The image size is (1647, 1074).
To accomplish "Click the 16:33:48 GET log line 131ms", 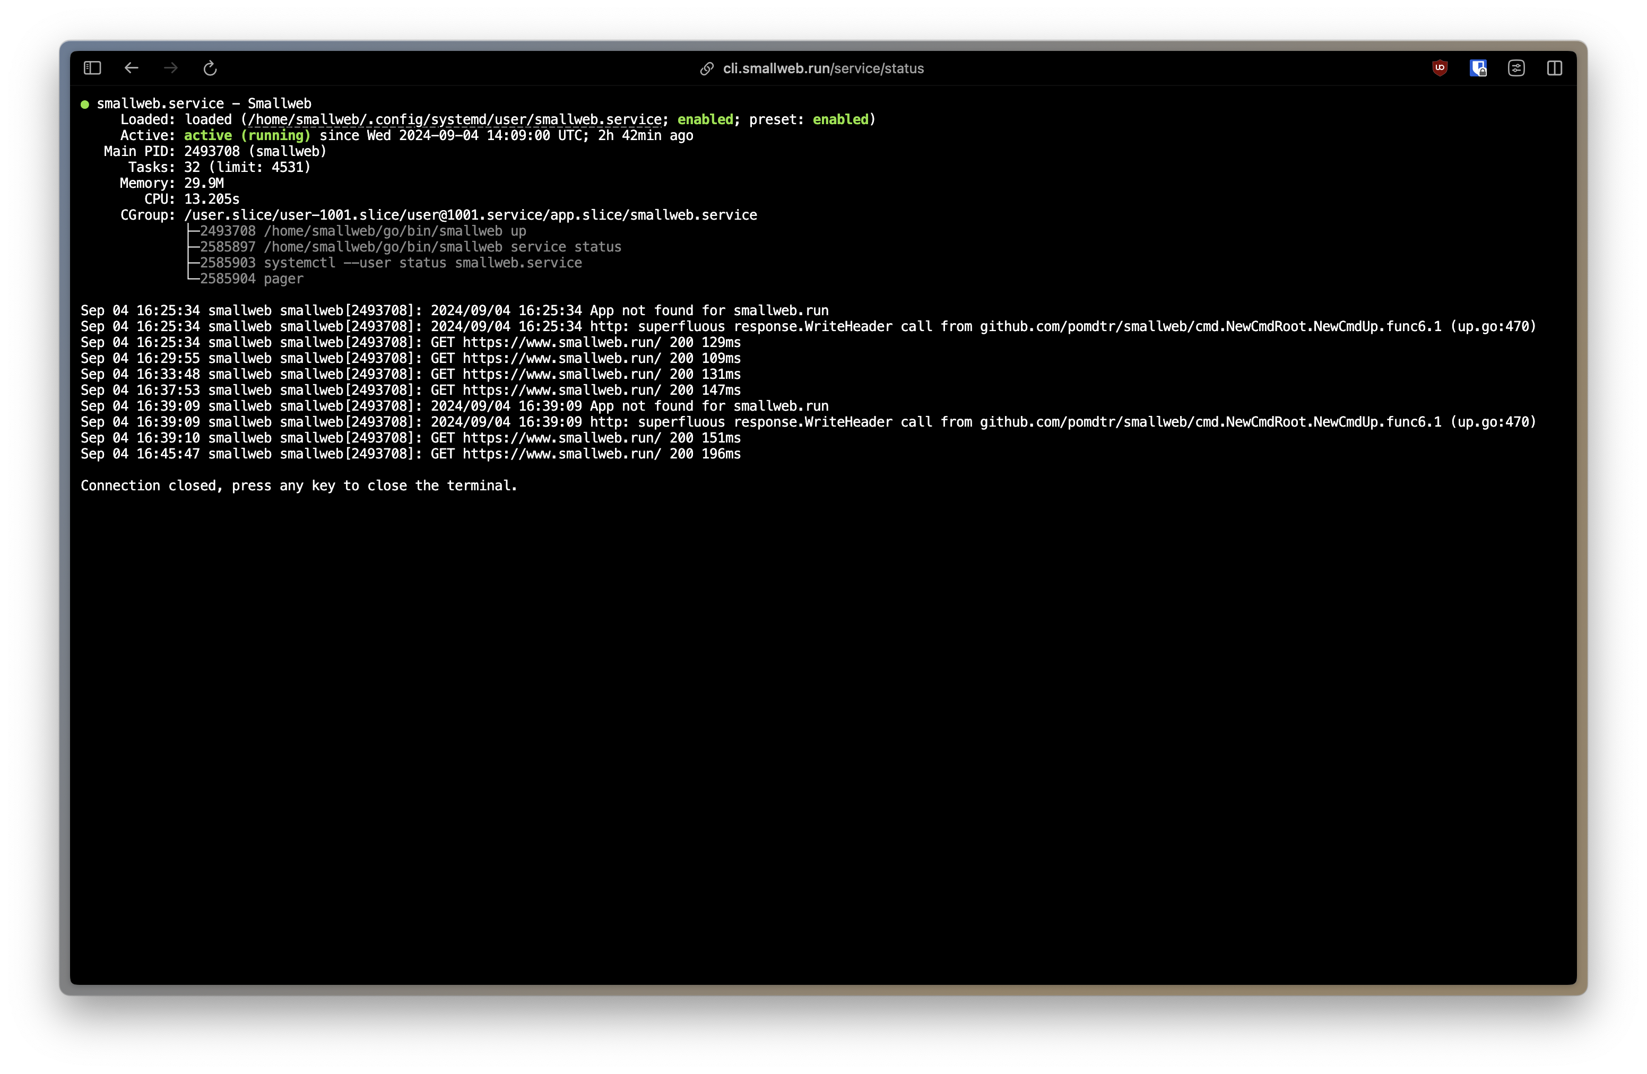I will [x=410, y=375].
